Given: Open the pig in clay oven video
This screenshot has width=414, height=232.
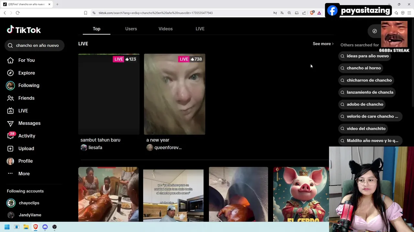Looking at the screenshot, I should point(238,194).
